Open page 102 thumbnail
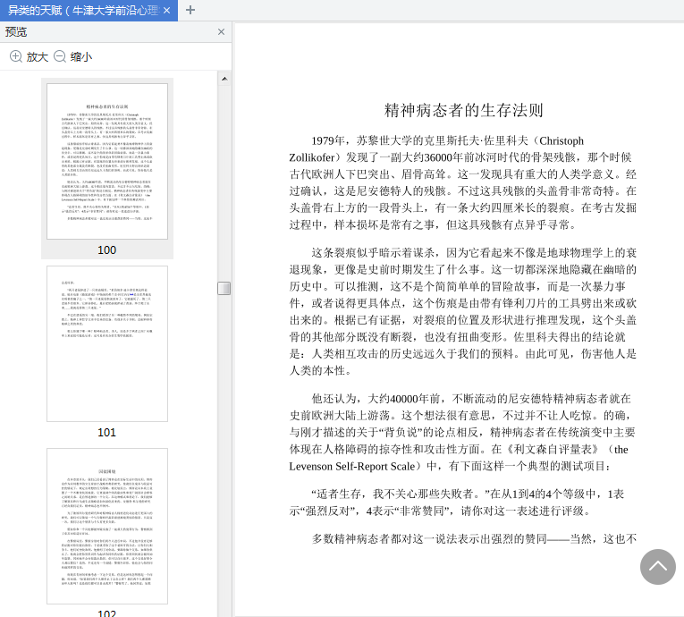Image resolution: width=684 pixels, height=617 pixels. tap(107, 527)
